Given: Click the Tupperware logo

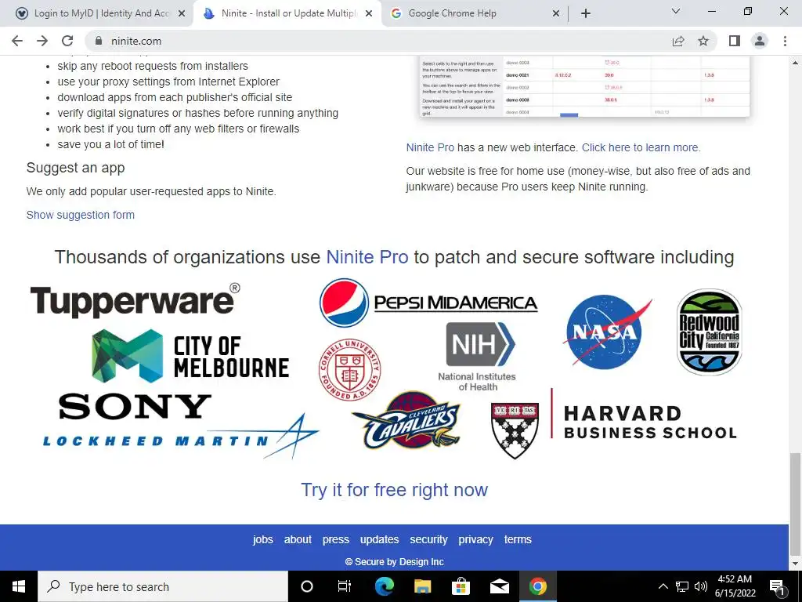Looking at the screenshot, I should [x=135, y=301].
